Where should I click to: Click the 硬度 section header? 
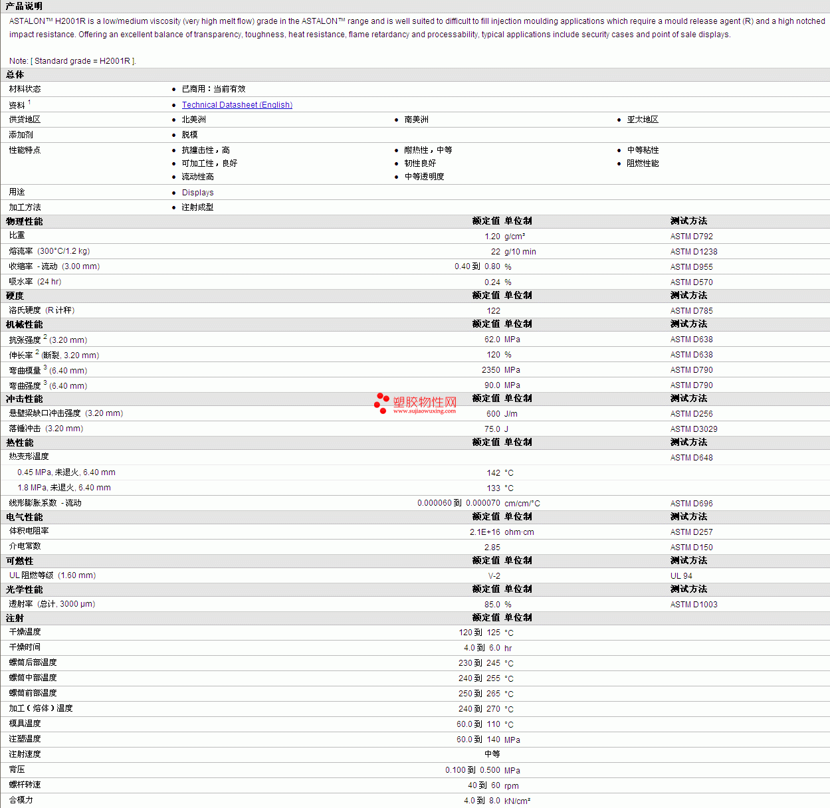pos(15,296)
